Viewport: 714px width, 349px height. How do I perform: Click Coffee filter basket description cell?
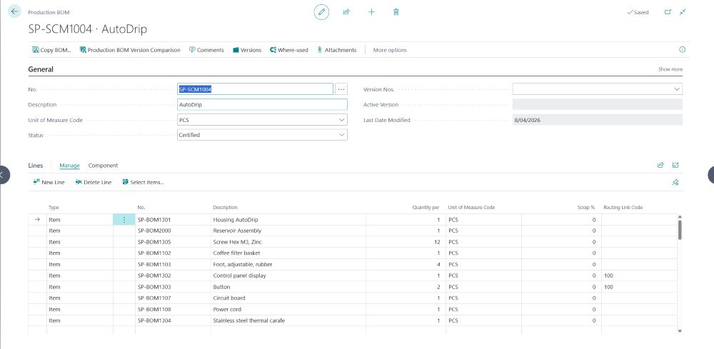(x=288, y=253)
